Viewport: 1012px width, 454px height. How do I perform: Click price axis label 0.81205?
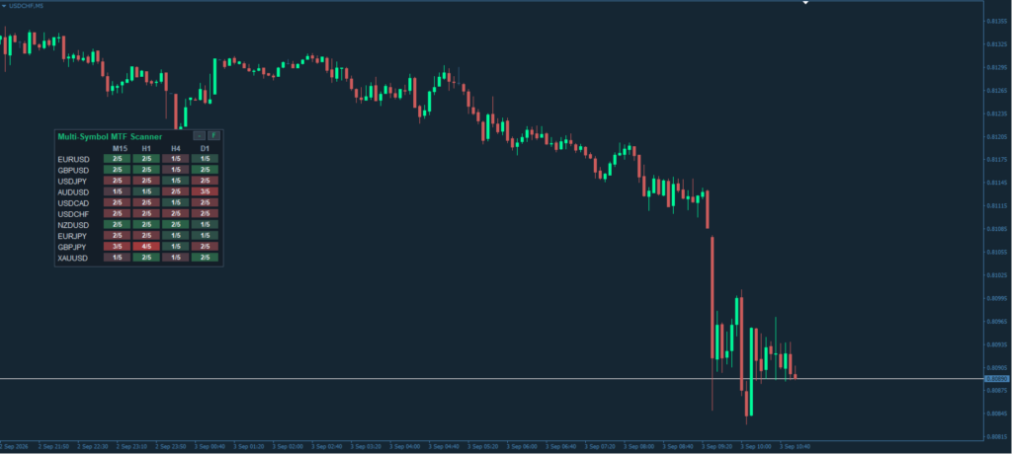[998, 137]
